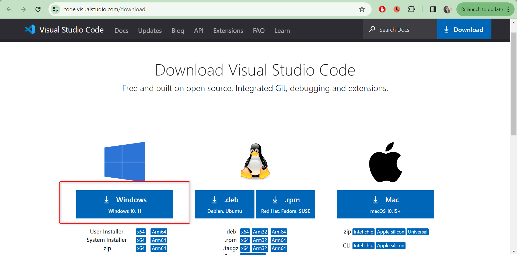517x255 pixels.
Task: Click the Visual Studio Code logo icon
Action: tap(30, 30)
